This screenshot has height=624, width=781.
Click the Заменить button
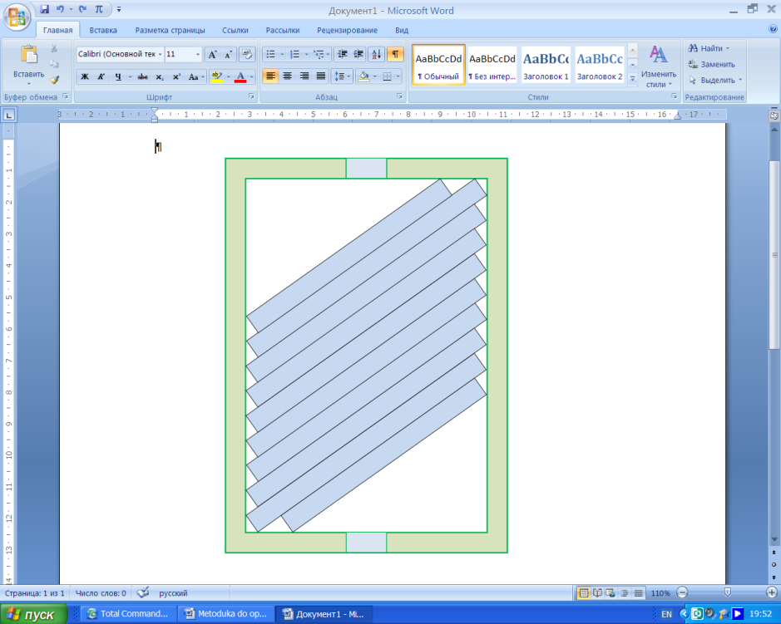711,64
